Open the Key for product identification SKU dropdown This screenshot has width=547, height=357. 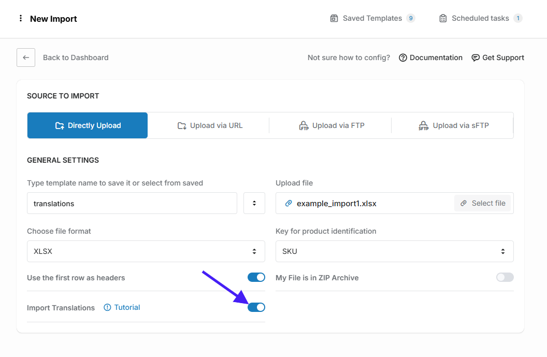[x=395, y=251]
